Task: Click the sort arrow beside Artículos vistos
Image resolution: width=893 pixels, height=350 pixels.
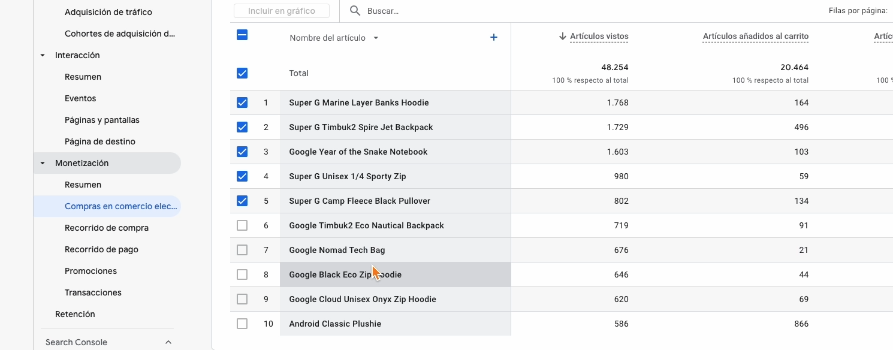Action: coord(562,37)
